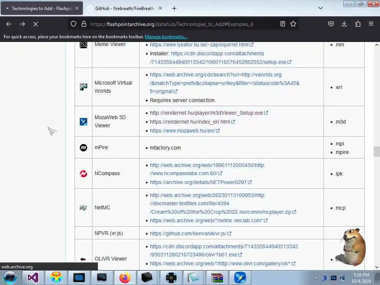Open the olivr1b61.exe discordapp link
The height and width of the screenshot is (285, 380).
tap(224, 250)
